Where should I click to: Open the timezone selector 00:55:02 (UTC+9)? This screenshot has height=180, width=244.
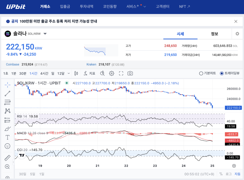pos(199,174)
